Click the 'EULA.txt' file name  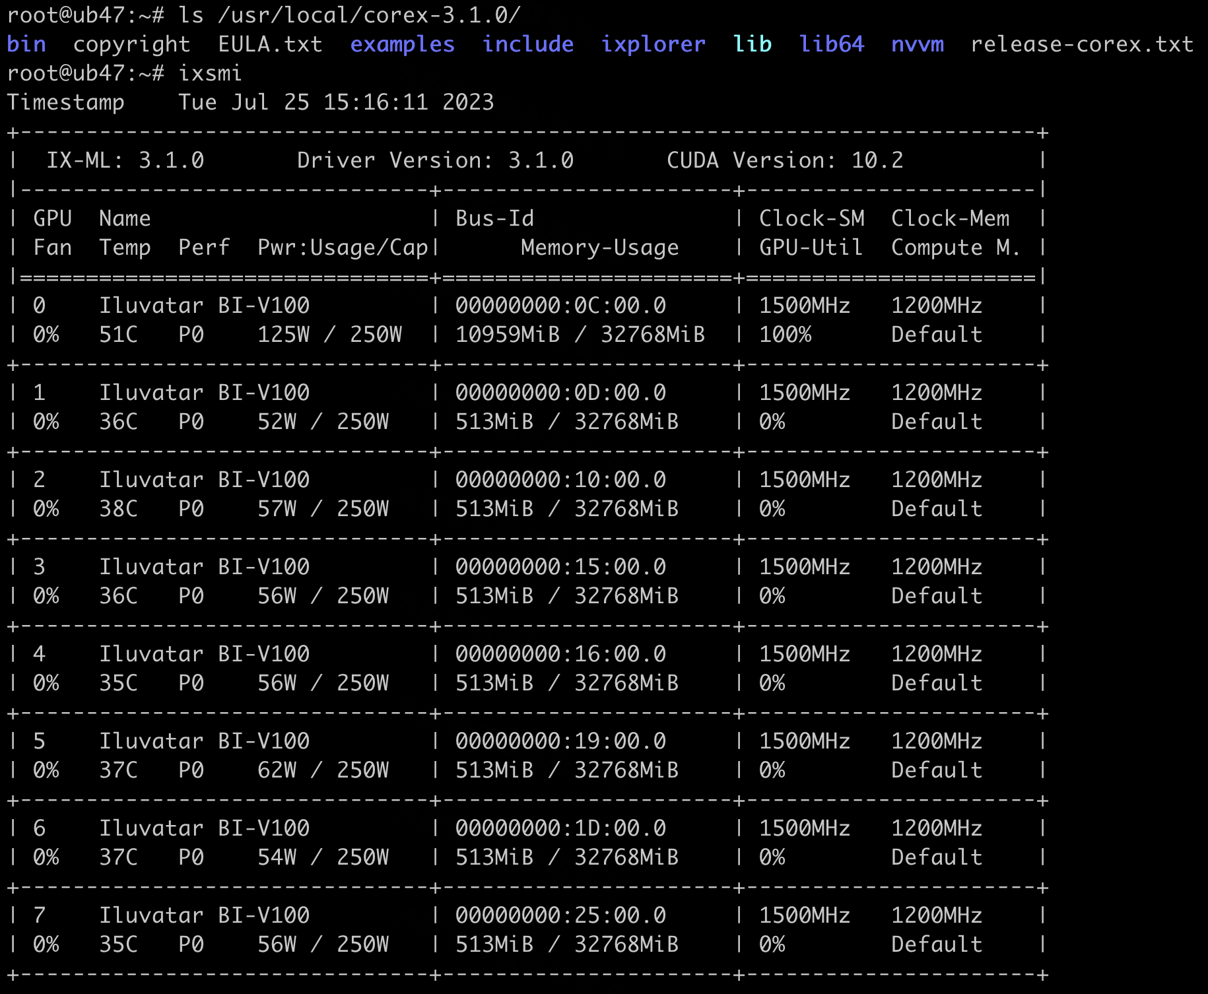(270, 44)
